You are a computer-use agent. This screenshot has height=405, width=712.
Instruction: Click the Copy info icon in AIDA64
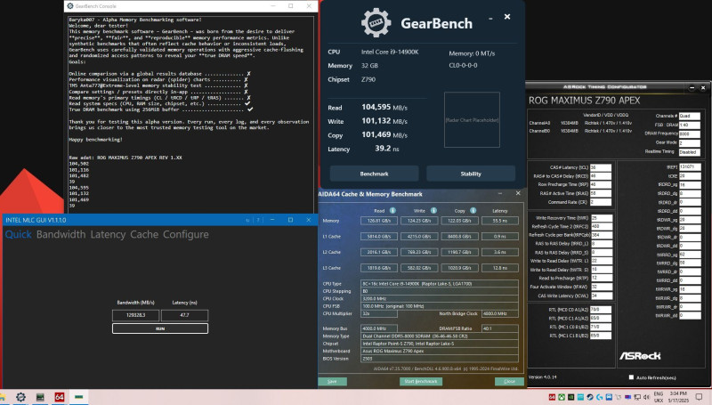click(x=473, y=210)
